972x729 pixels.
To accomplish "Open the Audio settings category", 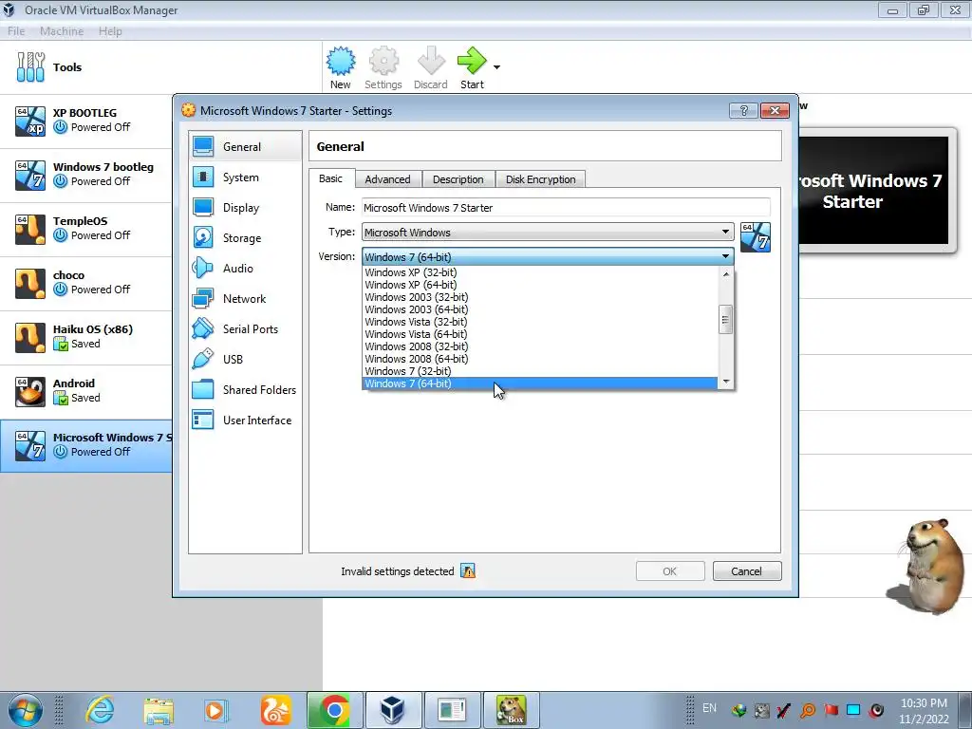I will (x=246, y=269).
